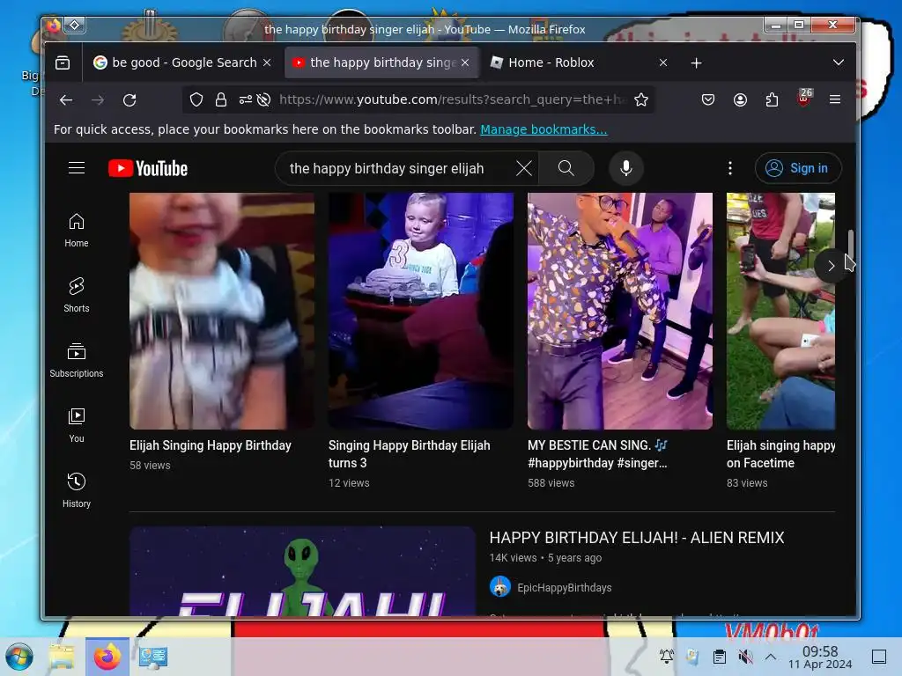Click the browser URL address field

452,100
